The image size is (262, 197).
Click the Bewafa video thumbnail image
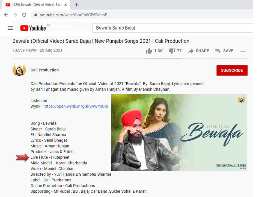(x=179, y=132)
